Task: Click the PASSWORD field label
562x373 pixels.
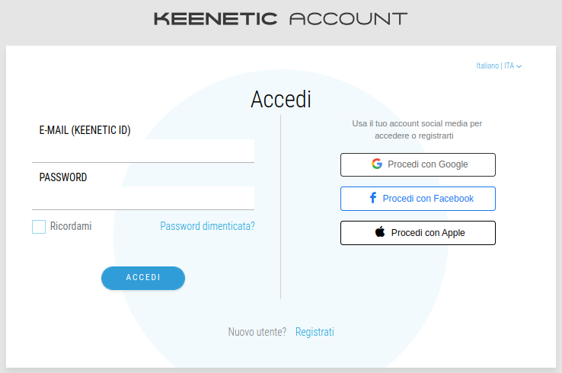Action: pos(63,177)
